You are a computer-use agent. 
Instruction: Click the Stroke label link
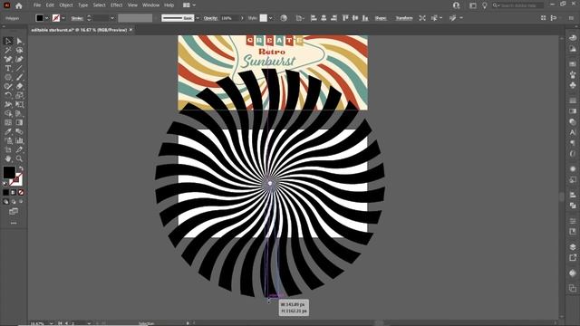77,18
